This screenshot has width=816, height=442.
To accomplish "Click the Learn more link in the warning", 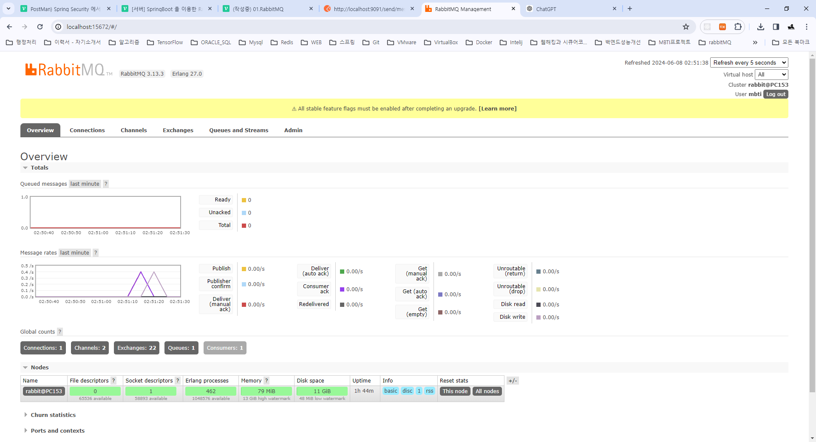I will click(498, 108).
